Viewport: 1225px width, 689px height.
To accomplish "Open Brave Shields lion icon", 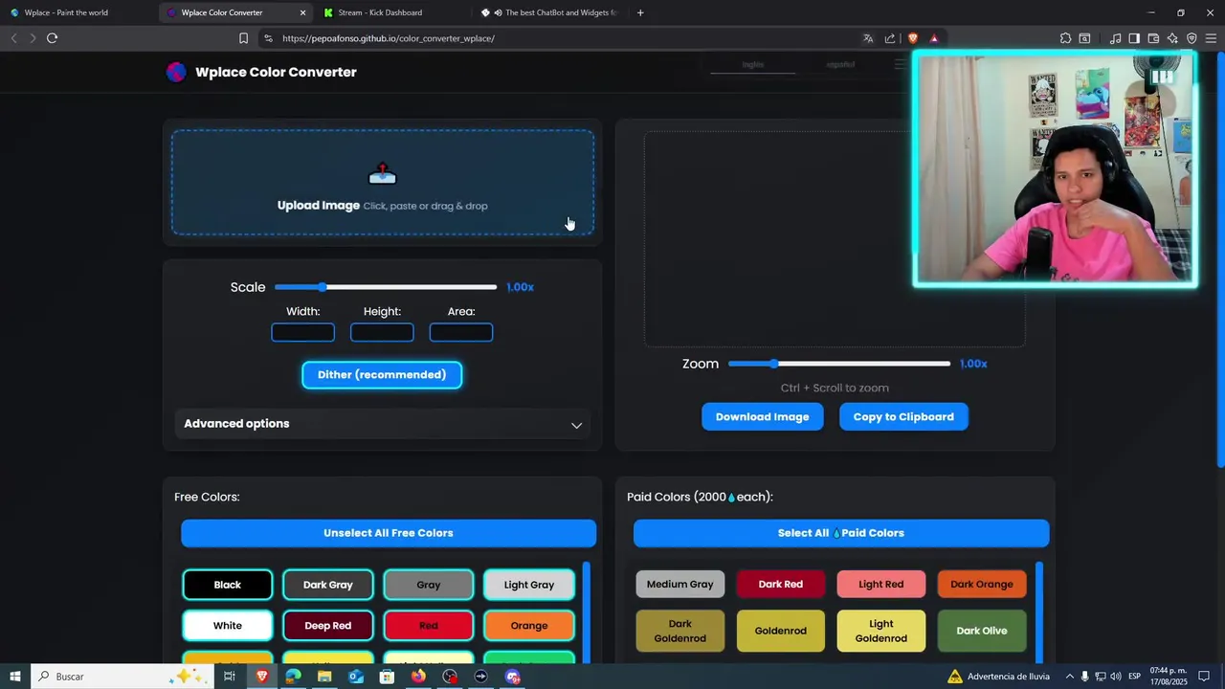I will (x=913, y=38).
